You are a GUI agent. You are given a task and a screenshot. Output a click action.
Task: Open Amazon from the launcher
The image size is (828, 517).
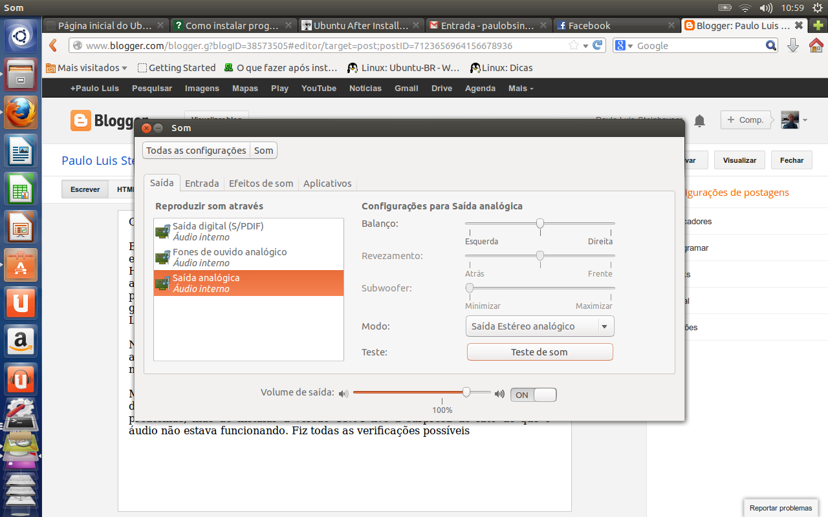[21, 341]
